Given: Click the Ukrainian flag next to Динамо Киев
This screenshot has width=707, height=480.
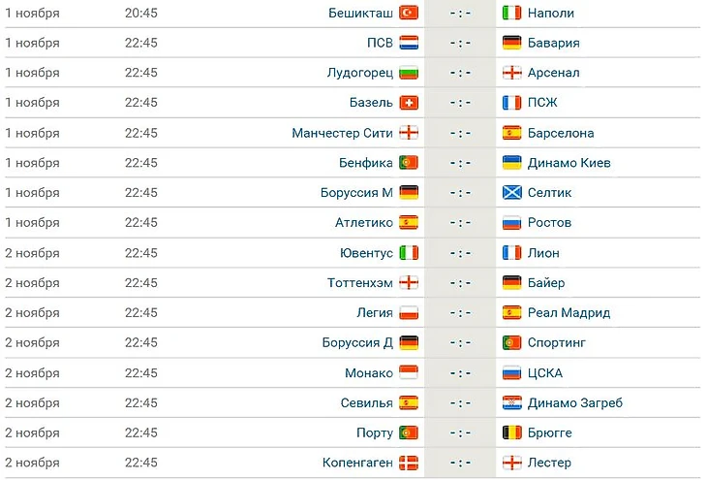Looking at the screenshot, I should click(512, 163).
